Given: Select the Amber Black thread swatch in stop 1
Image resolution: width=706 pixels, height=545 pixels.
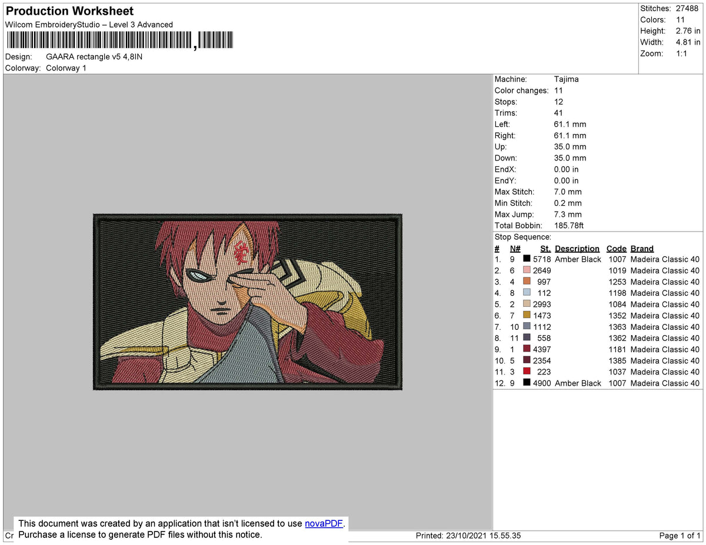Looking at the screenshot, I should [x=525, y=259].
